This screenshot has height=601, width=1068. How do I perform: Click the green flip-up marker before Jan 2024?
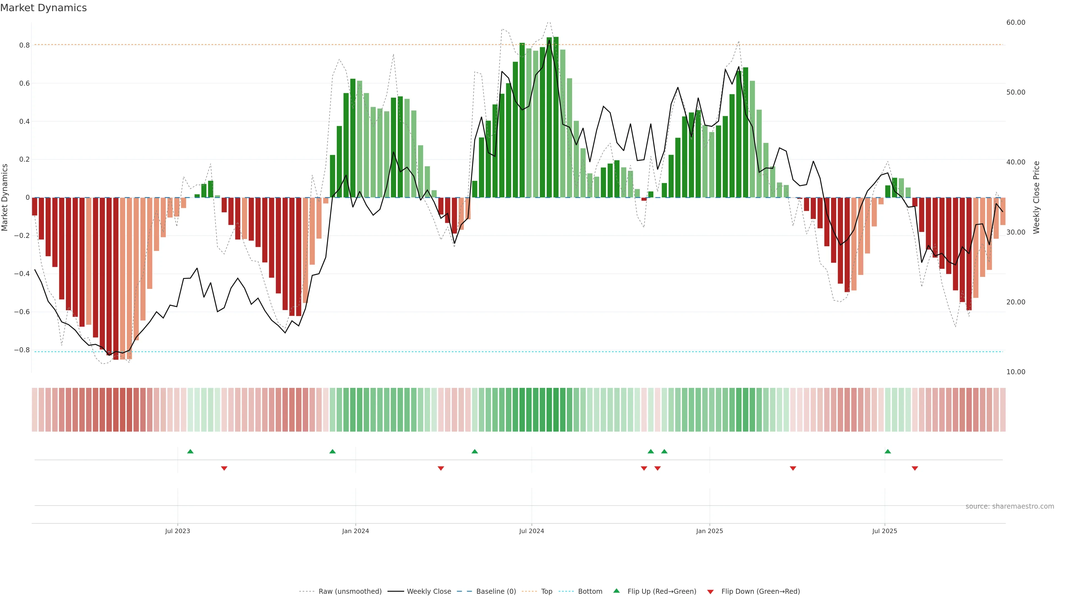333,451
